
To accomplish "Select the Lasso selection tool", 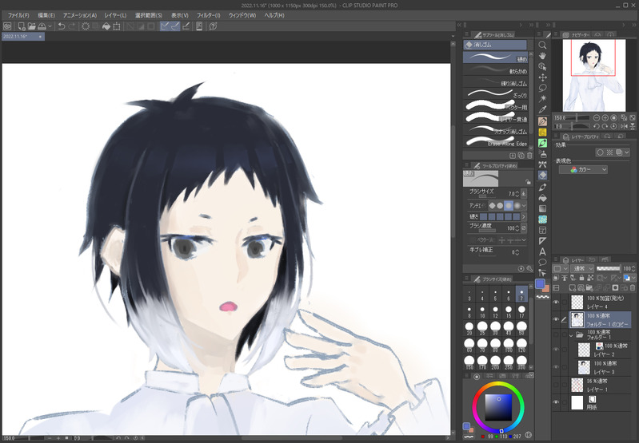I will [x=542, y=88].
